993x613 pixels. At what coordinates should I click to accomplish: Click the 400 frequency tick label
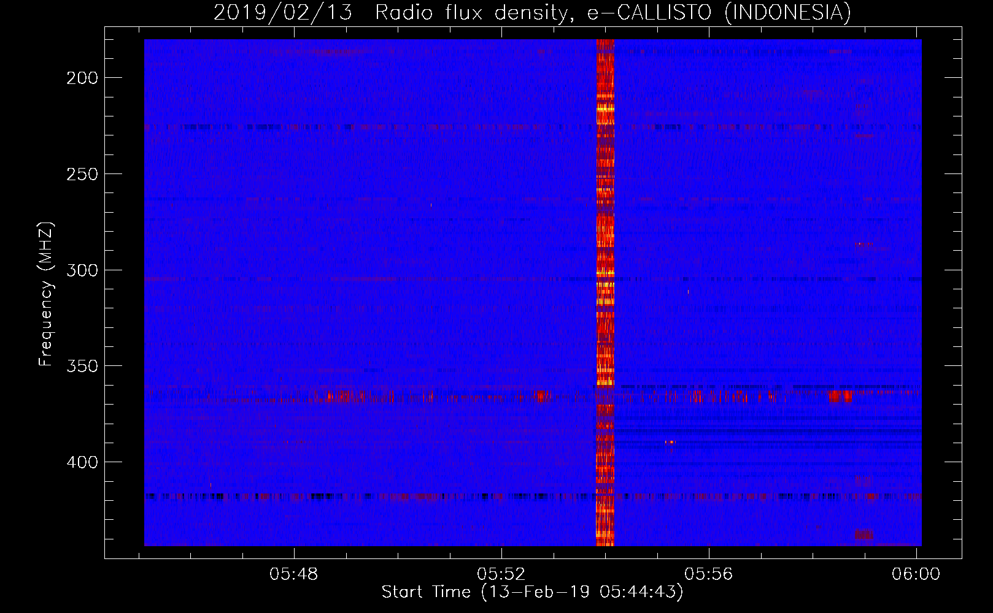[82, 462]
